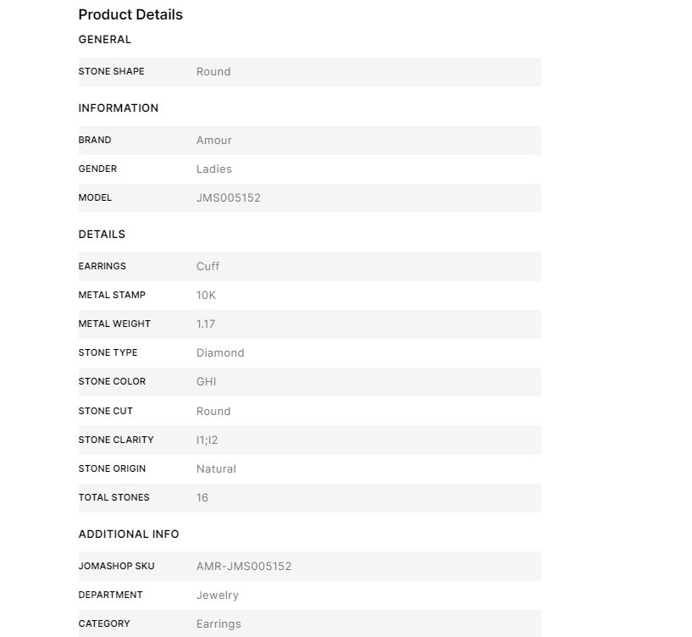Open the Earrings category value

(x=219, y=624)
